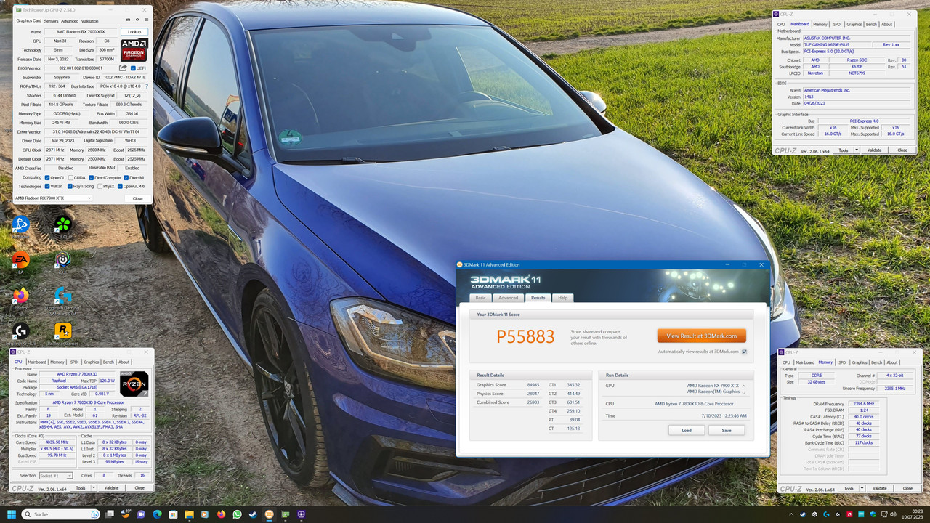Image resolution: width=930 pixels, height=523 pixels.
Task: Open the GPU selection dropdown in GPU-Z
Action: [54, 198]
